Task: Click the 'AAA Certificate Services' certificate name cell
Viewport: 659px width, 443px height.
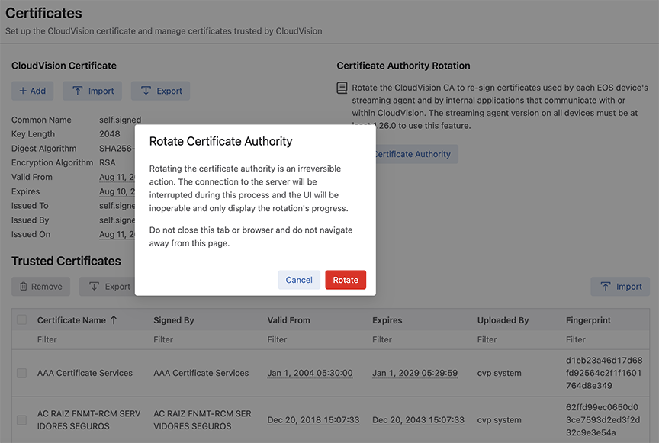Action: click(x=85, y=373)
